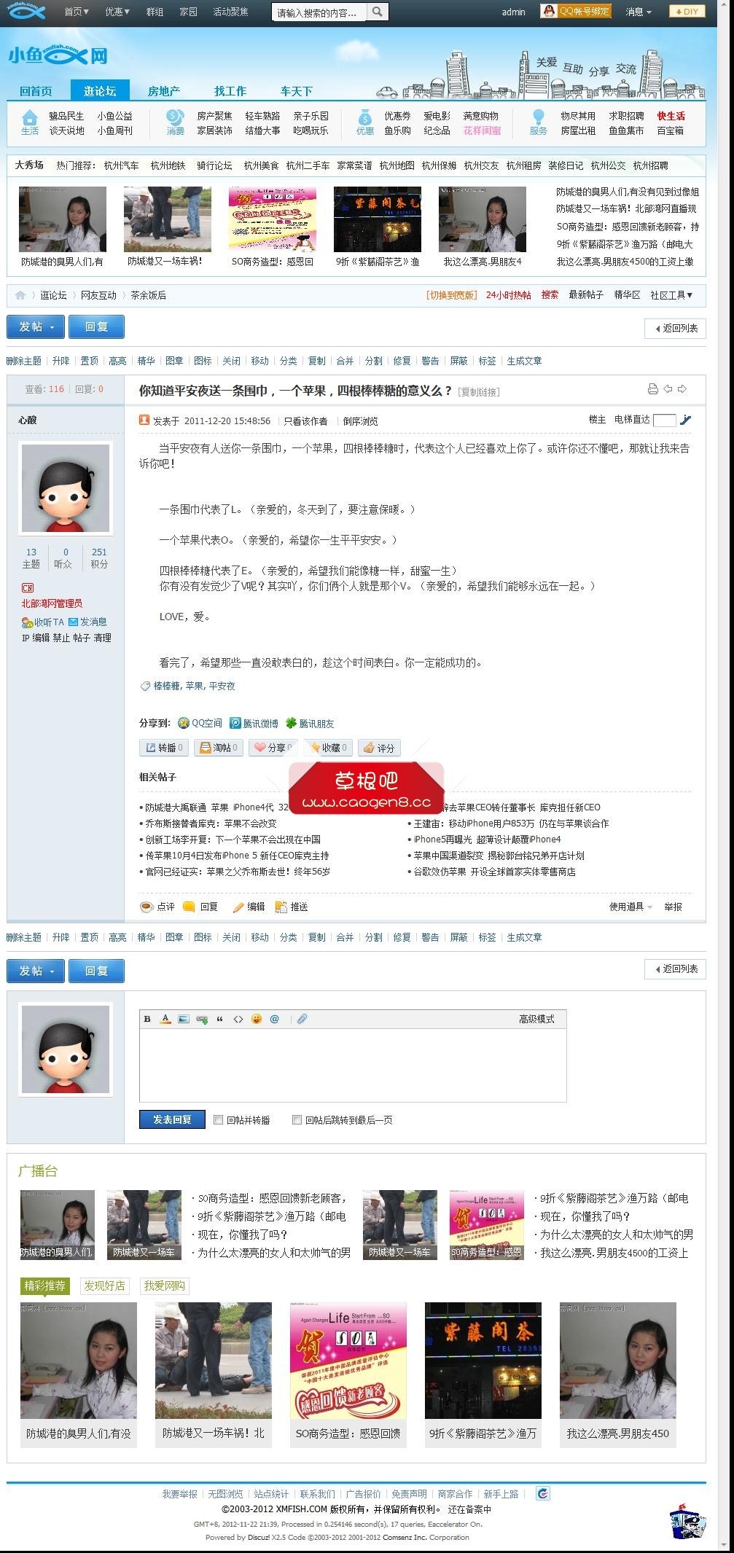Click the insert image icon in editor
The image size is (734, 1553).
coord(184,1019)
